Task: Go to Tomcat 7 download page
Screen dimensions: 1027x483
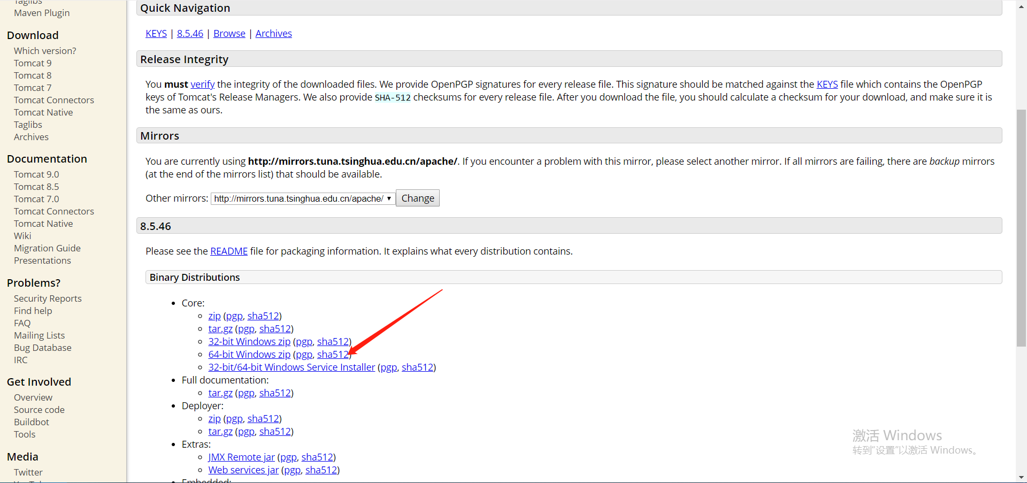Action: coord(33,88)
